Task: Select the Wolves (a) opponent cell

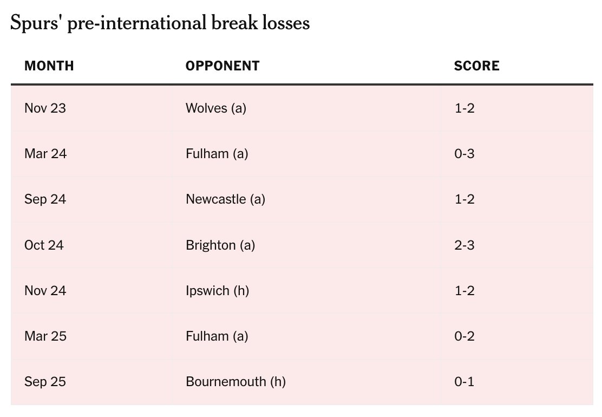Action: 215,108
